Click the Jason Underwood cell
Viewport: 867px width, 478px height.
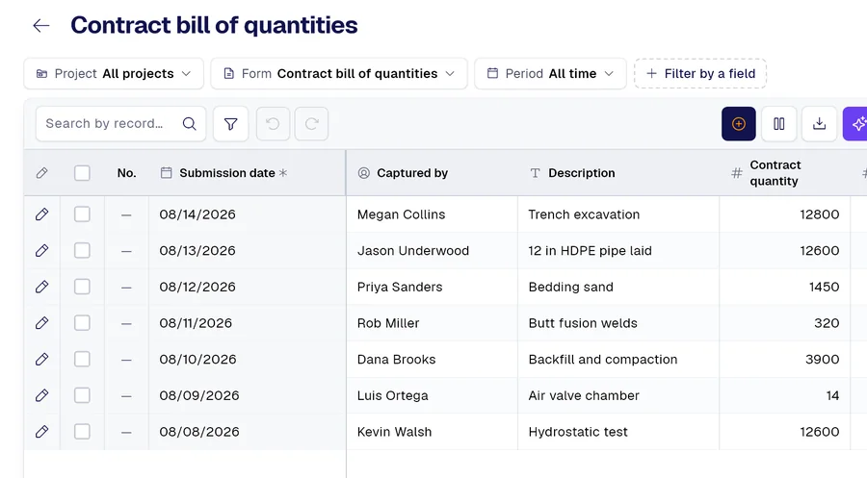pos(432,251)
